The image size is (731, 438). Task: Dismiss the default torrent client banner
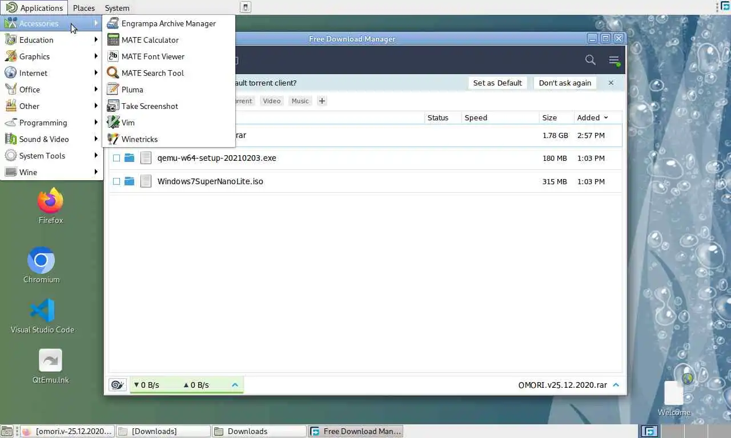[611, 83]
